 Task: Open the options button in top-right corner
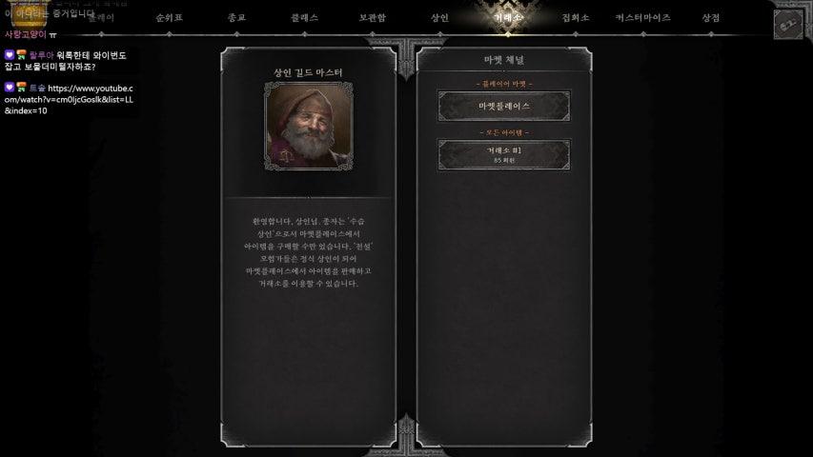[788, 24]
